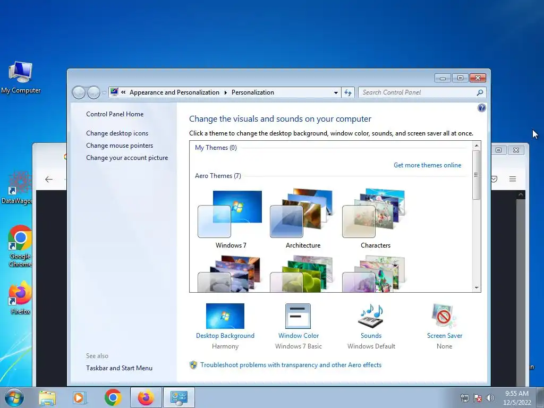
Task: Click the themes list scroll down arrow
Action: click(477, 287)
